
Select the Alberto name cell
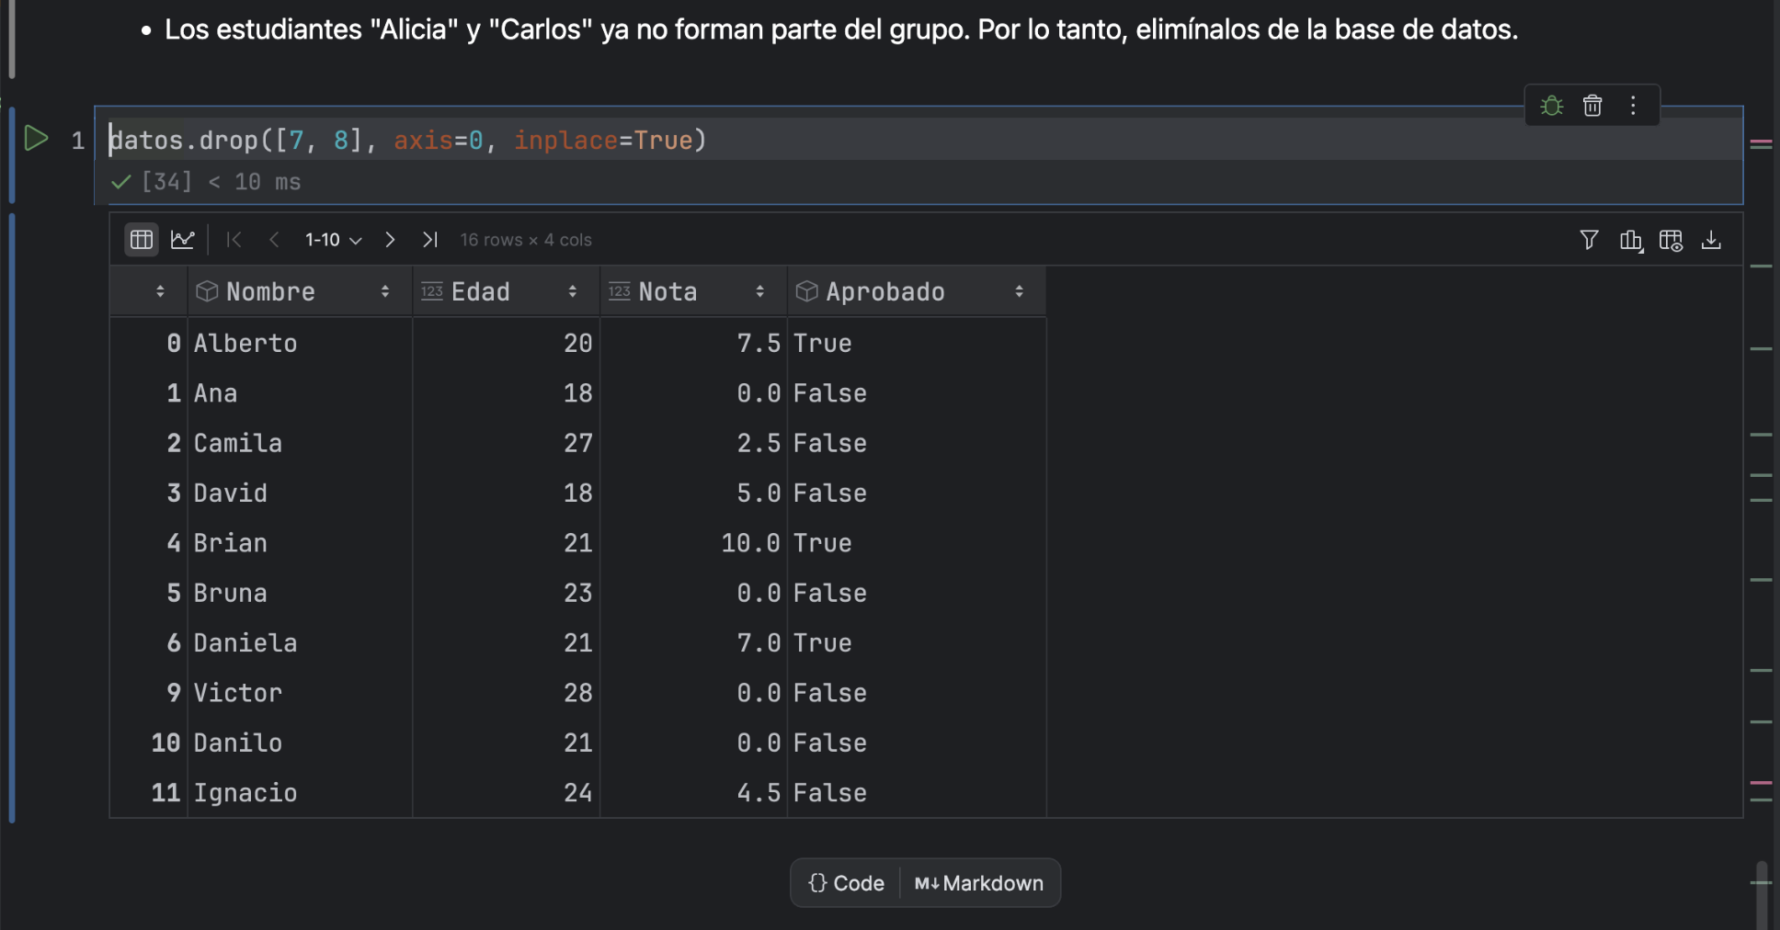click(x=300, y=343)
